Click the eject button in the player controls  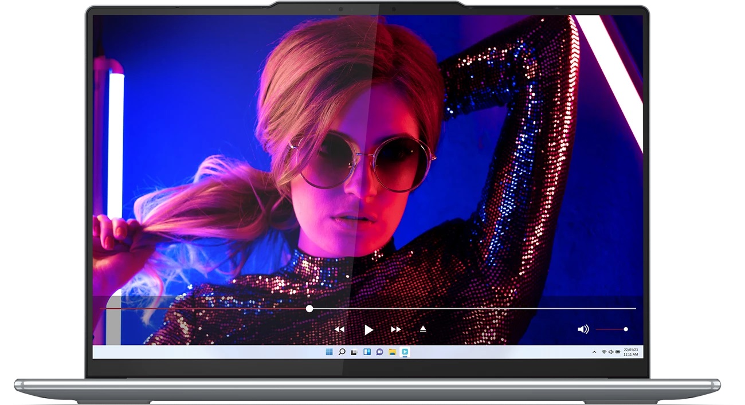pyautogui.click(x=423, y=329)
